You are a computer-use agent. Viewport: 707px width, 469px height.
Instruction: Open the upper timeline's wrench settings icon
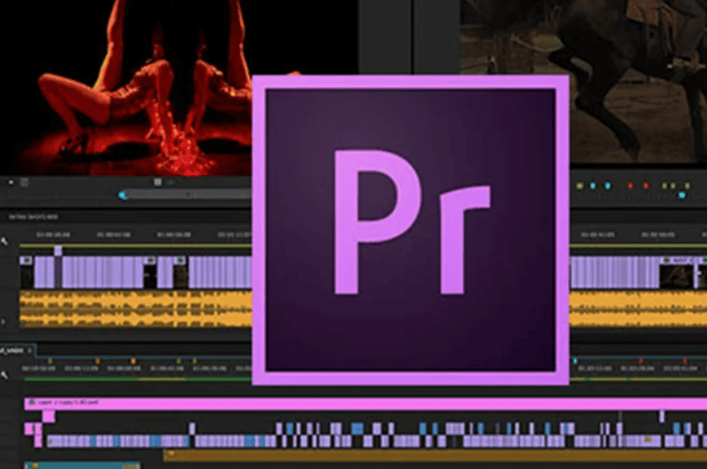4,241
